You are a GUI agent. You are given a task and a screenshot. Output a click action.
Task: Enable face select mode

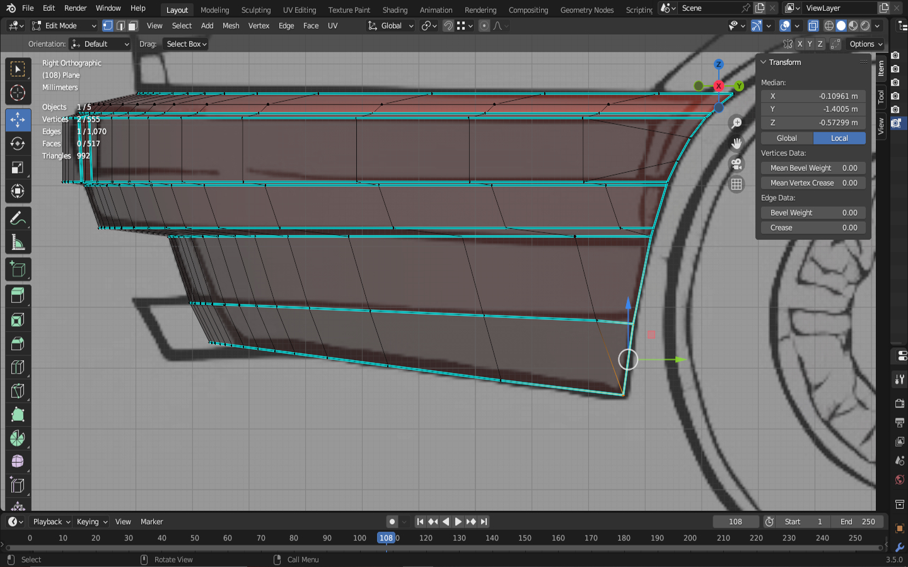(132, 26)
